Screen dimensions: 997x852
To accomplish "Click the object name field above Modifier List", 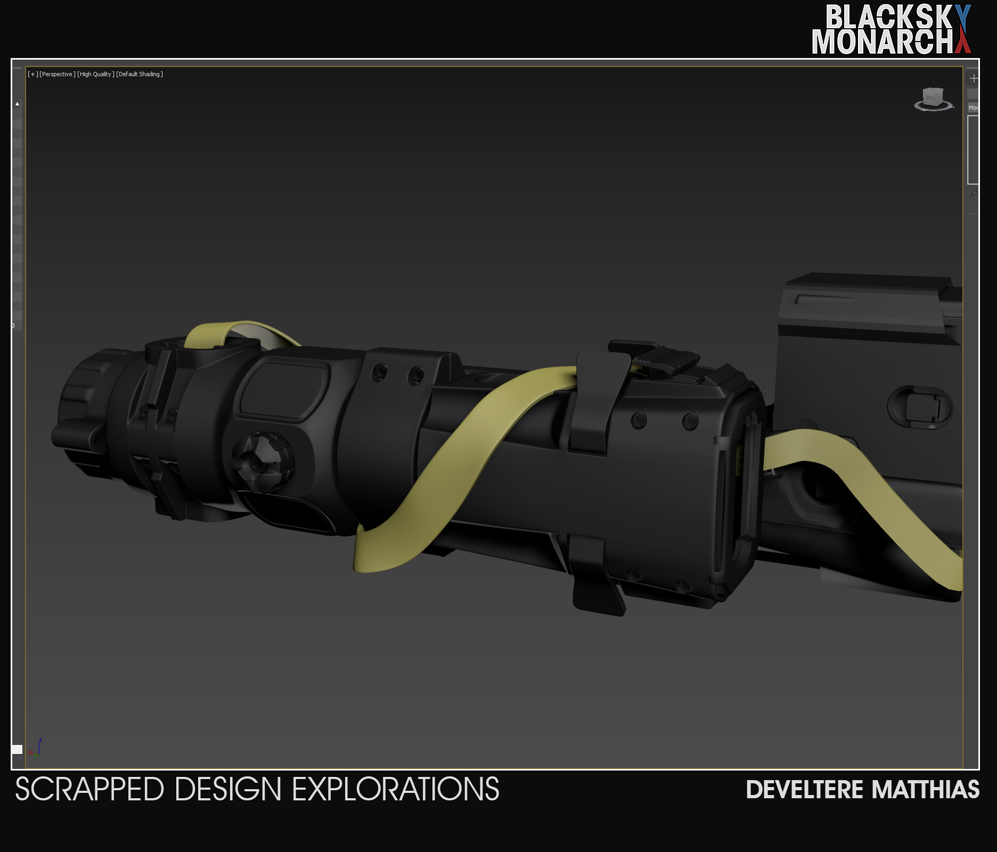I will pyautogui.click(x=973, y=94).
